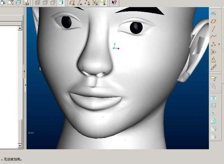This screenshot has height=164, width=224.
Task: Select the Rib tool
Action: pyautogui.click(x=214, y=113)
